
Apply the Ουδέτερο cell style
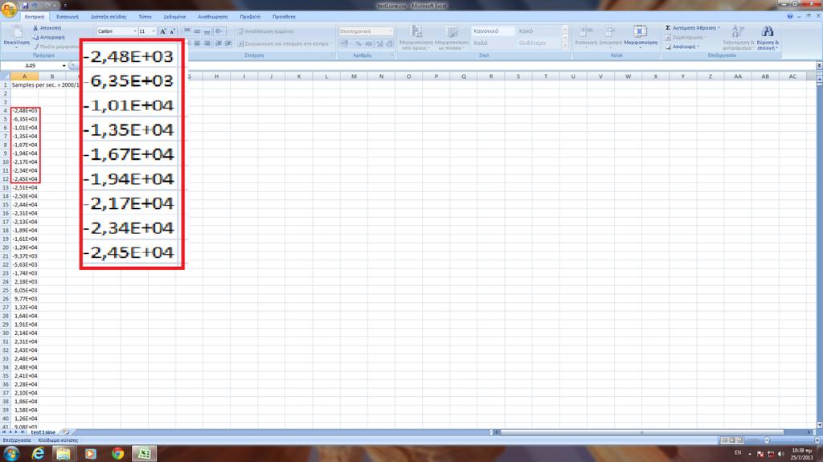click(x=539, y=43)
